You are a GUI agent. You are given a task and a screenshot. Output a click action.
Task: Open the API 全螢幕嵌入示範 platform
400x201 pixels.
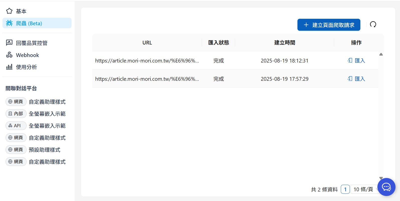(47, 126)
